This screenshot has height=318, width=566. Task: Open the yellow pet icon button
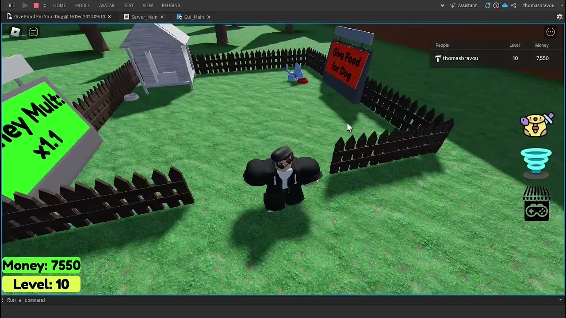tap(536, 125)
